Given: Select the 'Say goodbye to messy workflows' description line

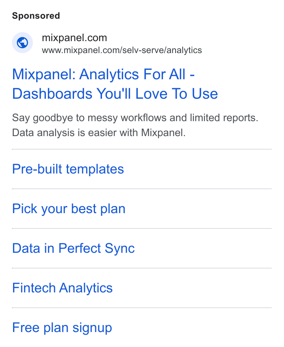Looking at the screenshot, I should (x=135, y=117).
